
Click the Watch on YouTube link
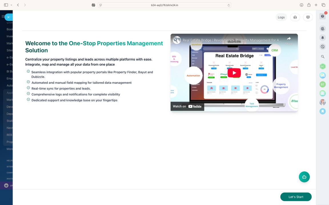(187, 106)
